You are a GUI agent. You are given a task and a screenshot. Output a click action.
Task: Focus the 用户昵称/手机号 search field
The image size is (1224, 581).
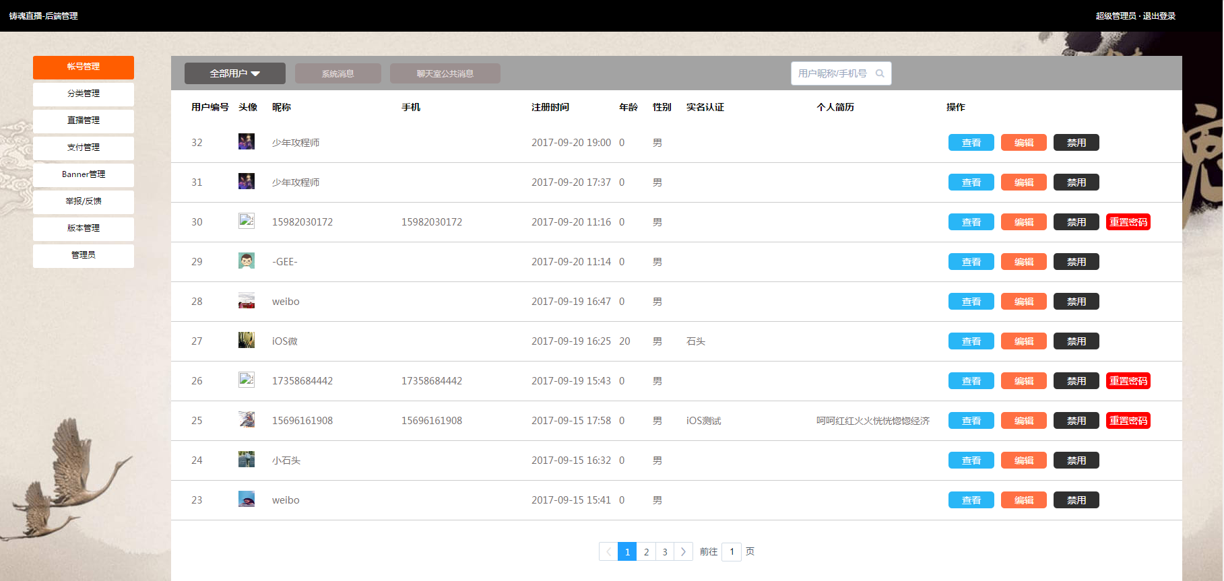coord(841,73)
